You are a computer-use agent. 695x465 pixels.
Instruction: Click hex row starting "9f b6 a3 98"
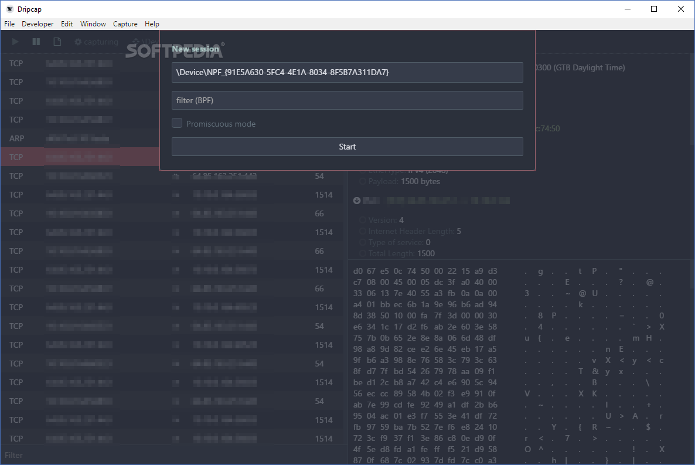pyautogui.click(x=425, y=360)
